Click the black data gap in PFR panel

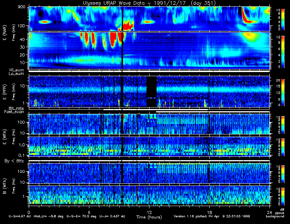[151, 91]
